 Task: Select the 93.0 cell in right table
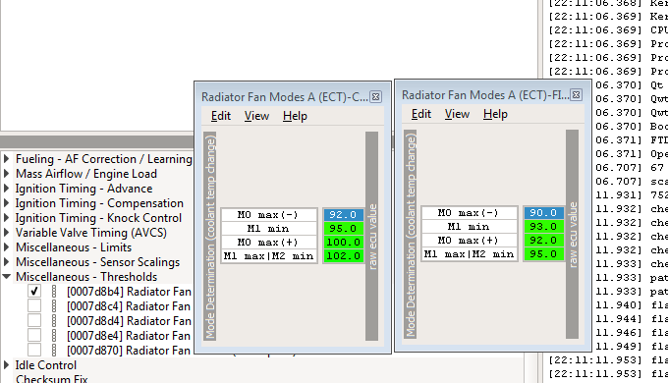click(543, 226)
